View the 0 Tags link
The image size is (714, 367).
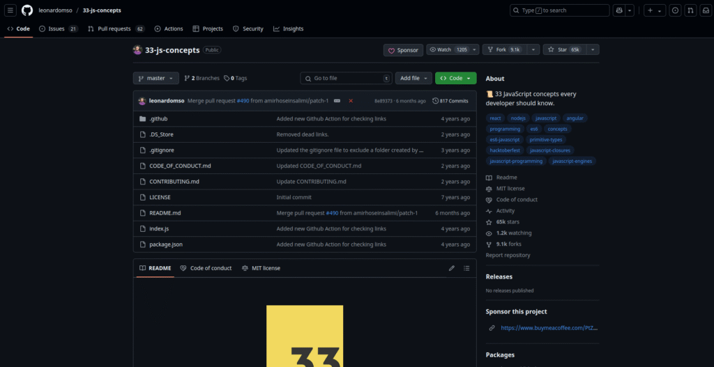point(236,78)
